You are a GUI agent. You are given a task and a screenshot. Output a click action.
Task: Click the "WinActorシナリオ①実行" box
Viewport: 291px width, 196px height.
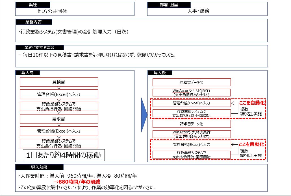tap(192, 93)
